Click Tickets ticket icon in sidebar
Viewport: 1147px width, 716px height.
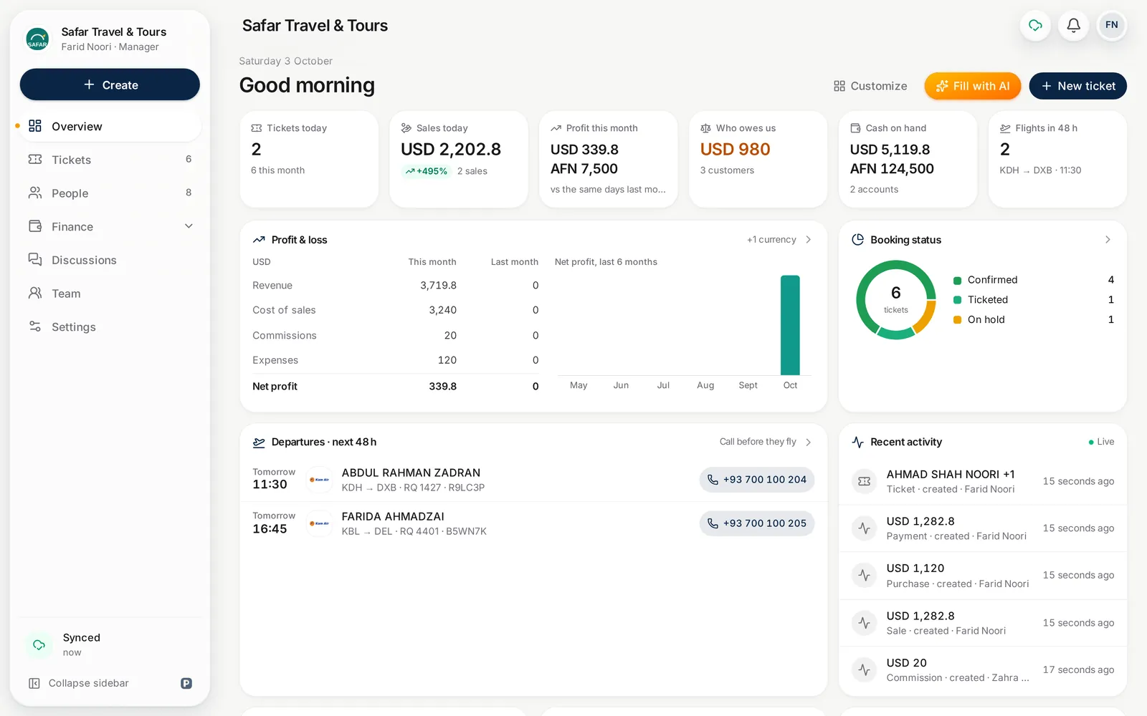35,159
